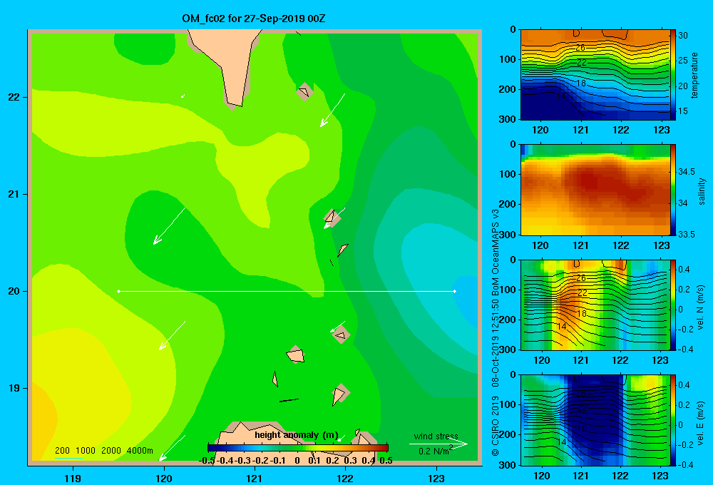Open the temperature depth-section panel

click(595, 75)
